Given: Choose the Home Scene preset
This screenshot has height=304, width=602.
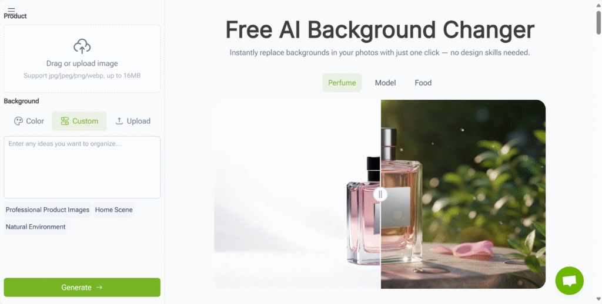Looking at the screenshot, I should click(x=113, y=210).
